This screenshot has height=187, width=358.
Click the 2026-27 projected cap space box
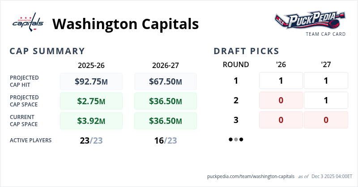(x=166, y=101)
